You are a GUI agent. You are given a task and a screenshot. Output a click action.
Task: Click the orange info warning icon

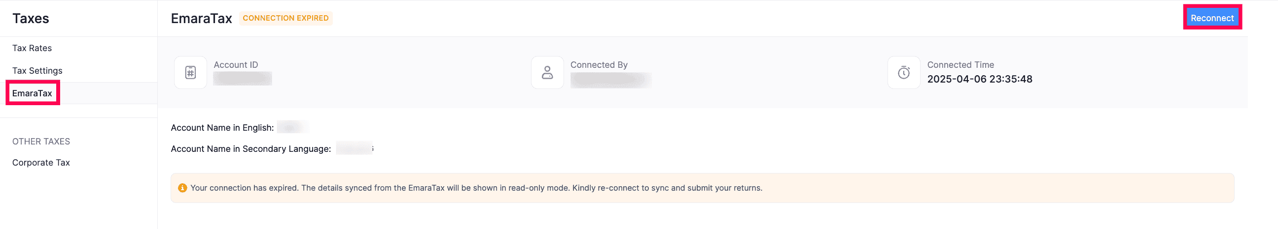coord(182,188)
